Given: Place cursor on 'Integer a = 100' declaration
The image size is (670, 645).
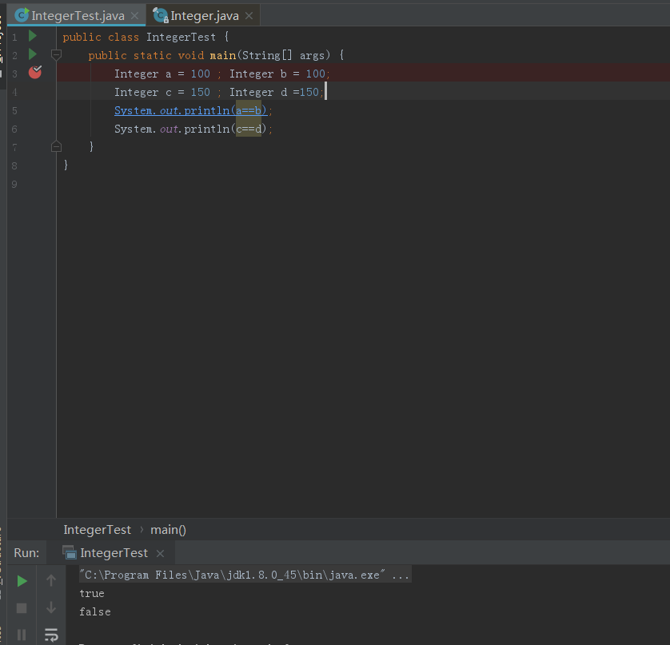Looking at the screenshot, I should click(x=162, y=74).
